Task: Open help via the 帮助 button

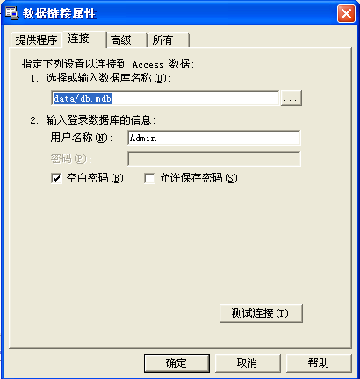Action: [319, 363]
